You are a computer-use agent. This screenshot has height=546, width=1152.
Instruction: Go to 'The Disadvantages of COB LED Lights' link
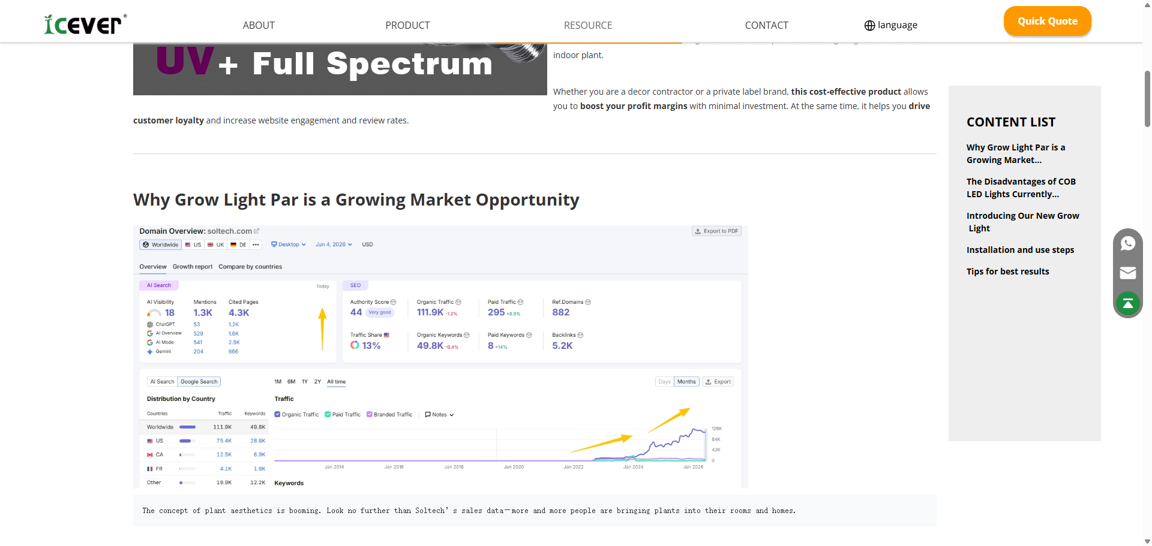coord(1021,188)
